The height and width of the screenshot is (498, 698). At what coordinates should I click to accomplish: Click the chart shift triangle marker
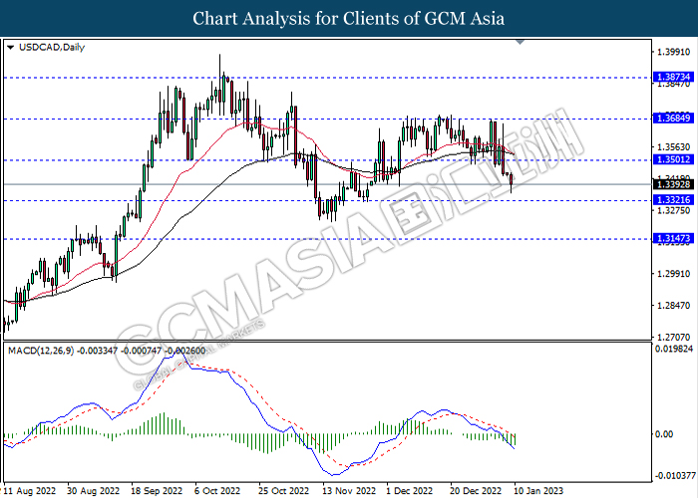click(520, 42)
